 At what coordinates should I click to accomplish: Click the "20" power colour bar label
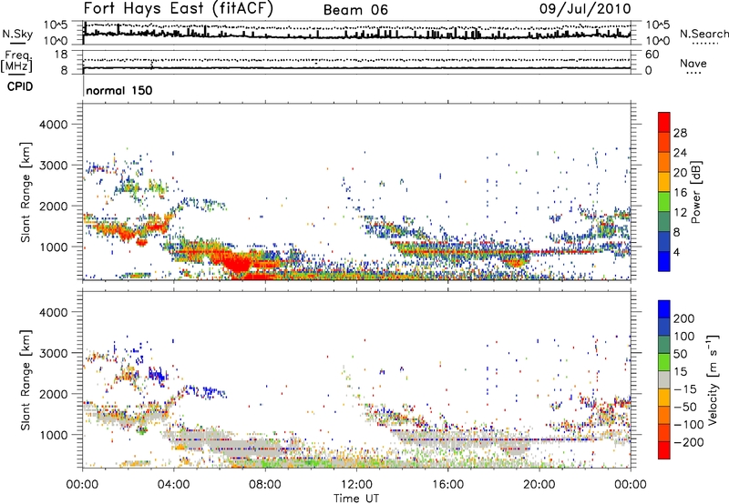680,173
